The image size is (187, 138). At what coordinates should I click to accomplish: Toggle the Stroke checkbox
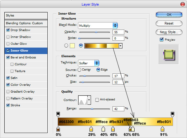coord(8,105)
